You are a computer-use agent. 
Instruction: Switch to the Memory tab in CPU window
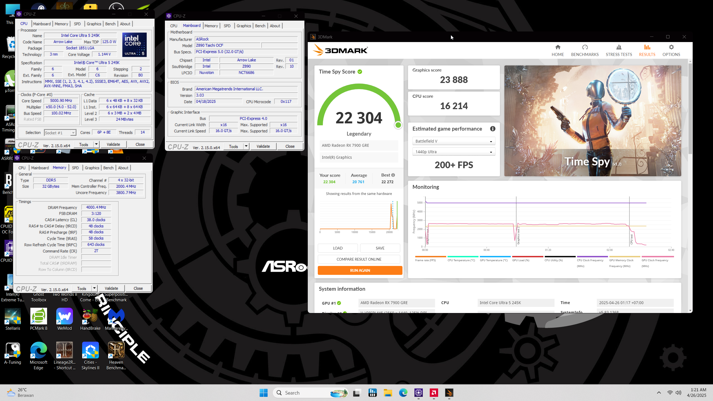tap(61, 24)
